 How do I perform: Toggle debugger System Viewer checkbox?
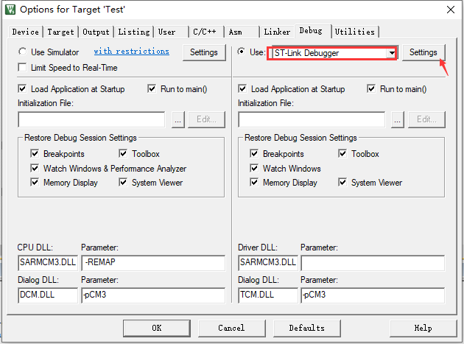coord(342,182)
